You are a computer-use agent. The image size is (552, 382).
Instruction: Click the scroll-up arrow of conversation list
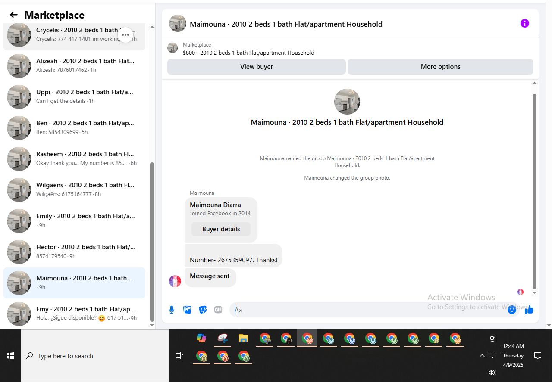(x=152, y=27)
